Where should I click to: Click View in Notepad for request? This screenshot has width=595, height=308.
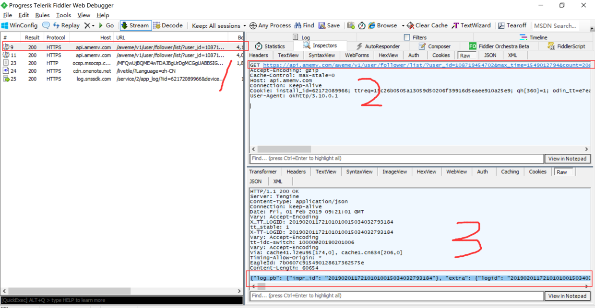coord(567,159)
